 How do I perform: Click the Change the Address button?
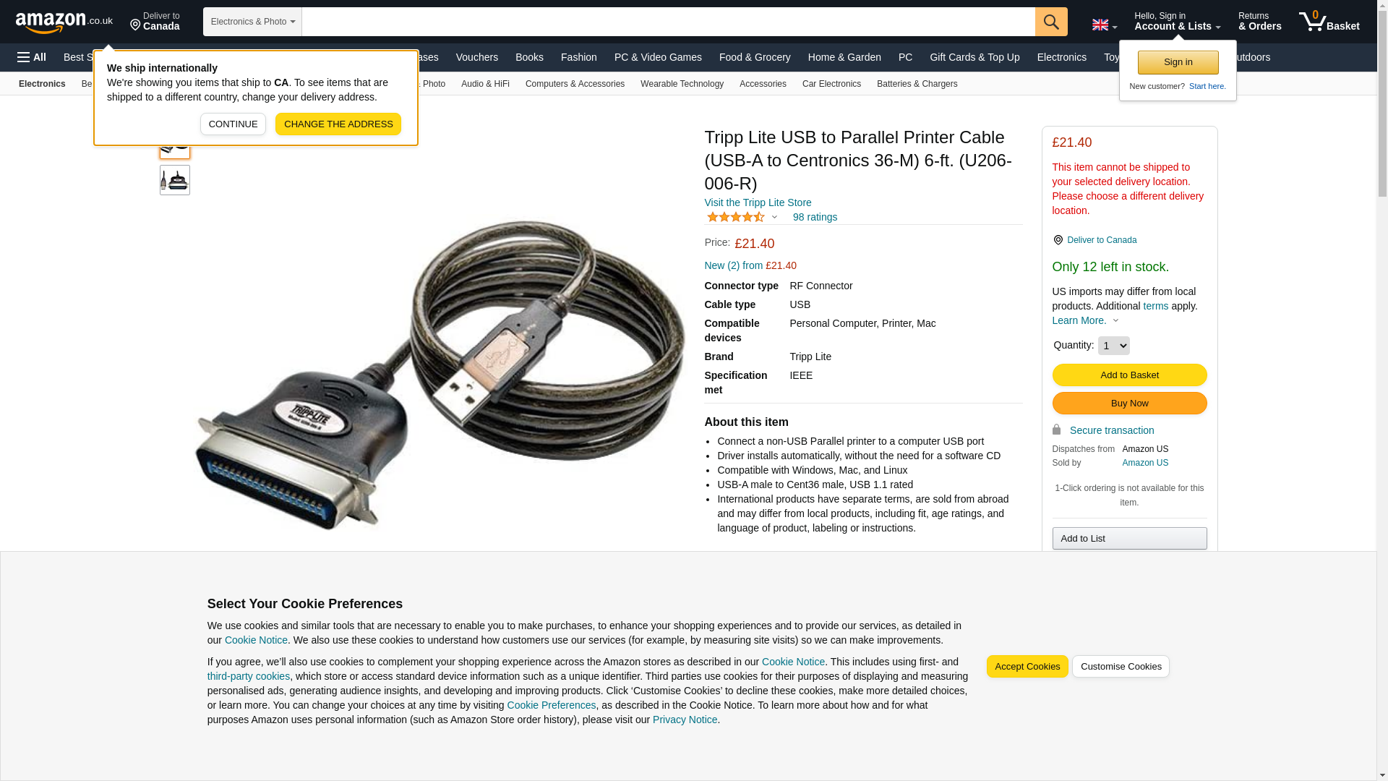(x=338, y=124)
